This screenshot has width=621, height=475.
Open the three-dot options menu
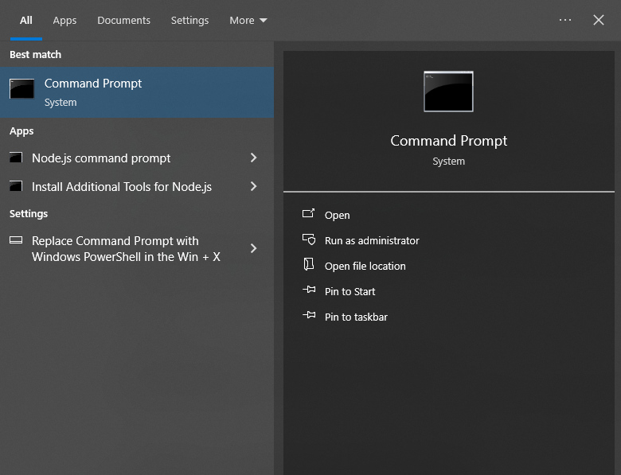pyautogui.click(x=565, y=21)
